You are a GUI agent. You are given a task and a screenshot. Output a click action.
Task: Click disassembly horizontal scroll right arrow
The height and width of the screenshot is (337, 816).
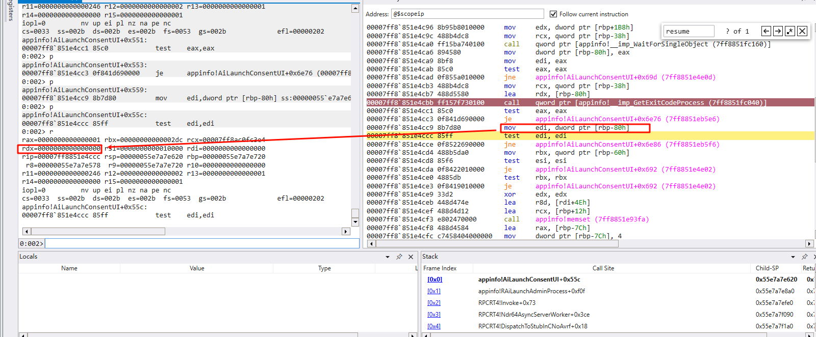coord(809,244)
